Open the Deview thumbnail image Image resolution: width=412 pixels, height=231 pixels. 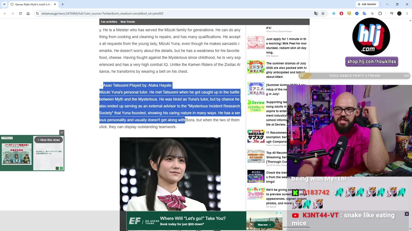(256, 106)
